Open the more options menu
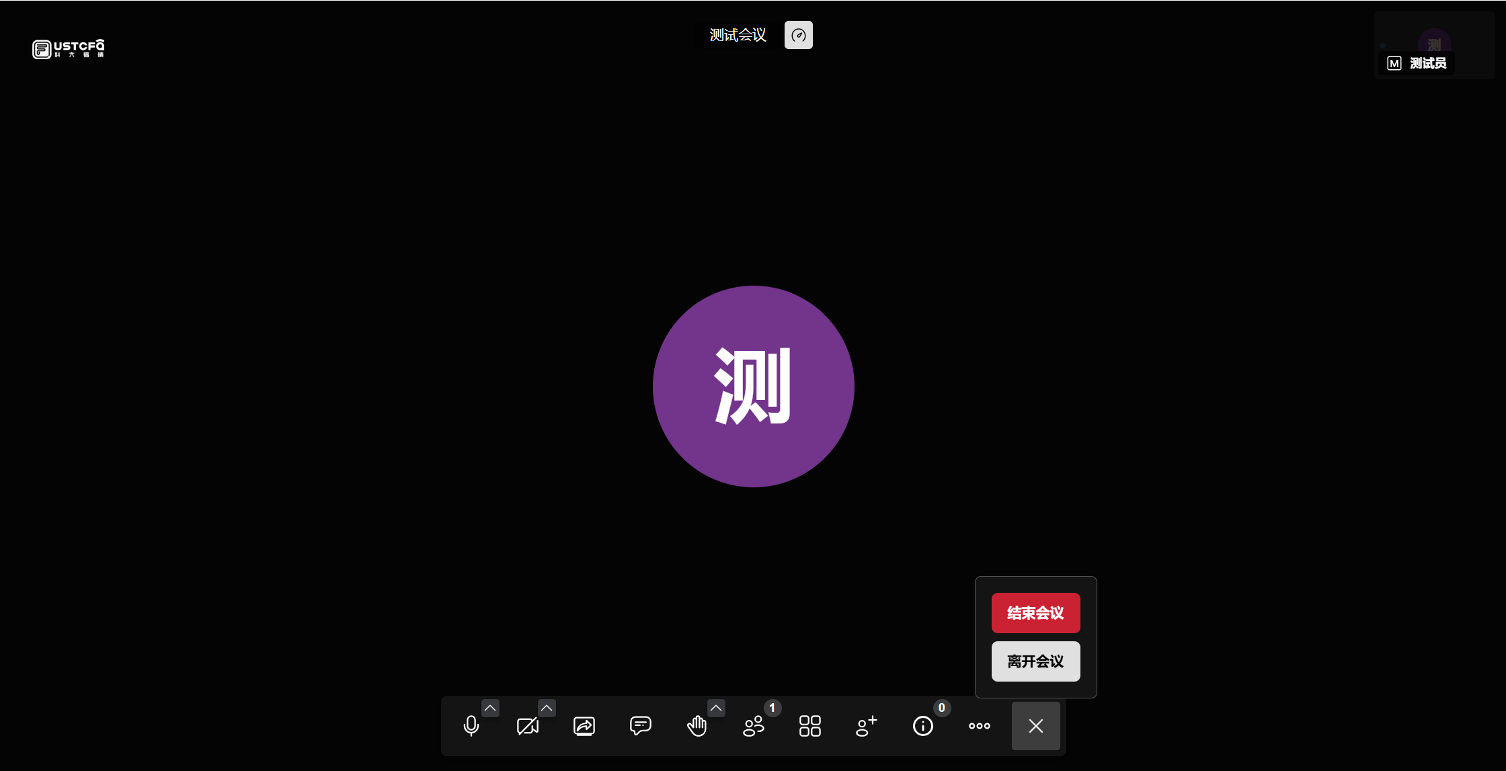1506x771 pixels. [x=979, y=726]
